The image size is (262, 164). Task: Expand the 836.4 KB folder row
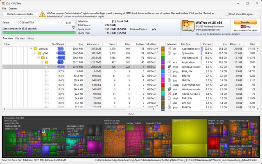point(46,80)
